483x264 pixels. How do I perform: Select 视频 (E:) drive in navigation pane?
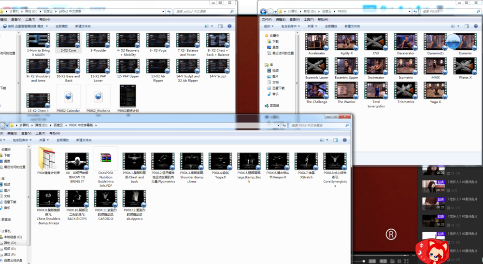[x=8, y=249]
